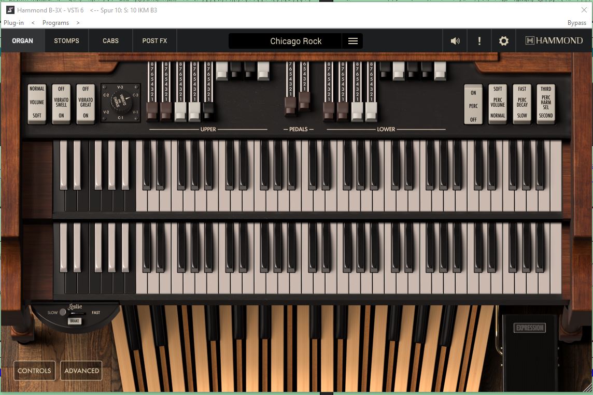Open the CONTROLS panel
This screenshot has width=593, height=395.
34,371
